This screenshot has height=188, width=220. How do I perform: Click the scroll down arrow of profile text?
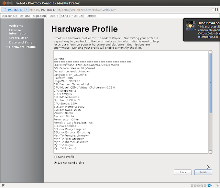pos(211,152)
